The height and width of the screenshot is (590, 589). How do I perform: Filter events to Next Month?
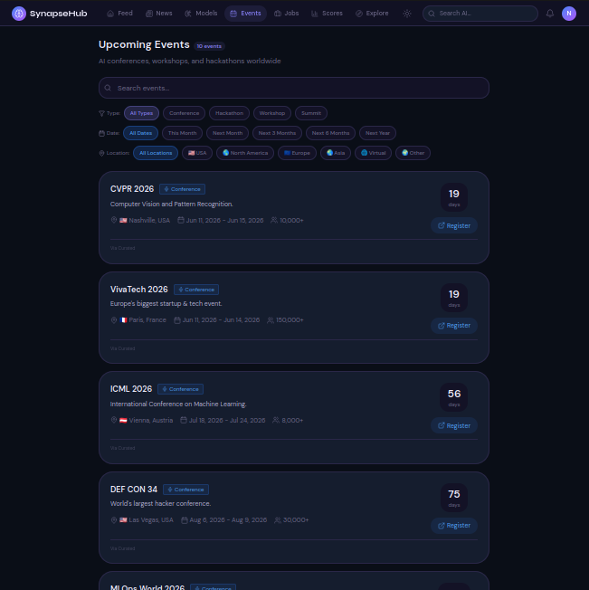pyautogui.click(x=228, y=133)
